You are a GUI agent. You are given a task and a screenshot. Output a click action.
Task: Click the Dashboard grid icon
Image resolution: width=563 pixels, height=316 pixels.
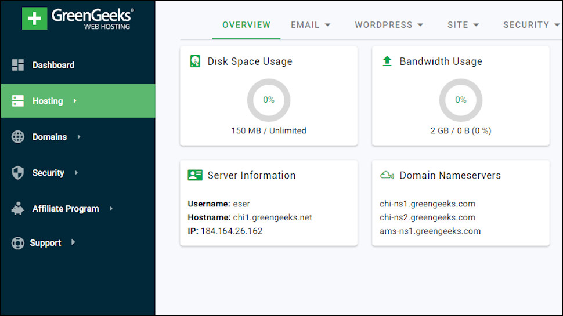[x=17, y=65]
